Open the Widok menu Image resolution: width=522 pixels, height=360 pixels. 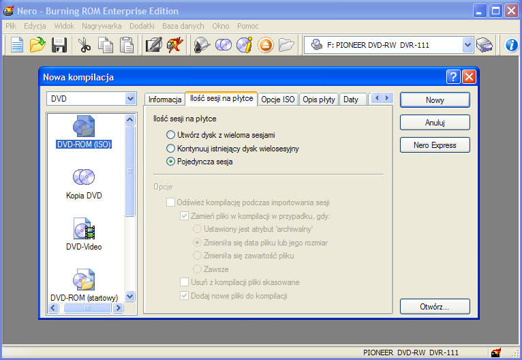[64, 26]
